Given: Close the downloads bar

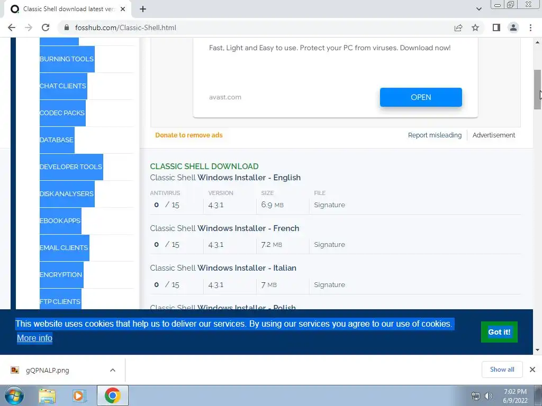Looking at the screenshot, I should (x=532, y=370).
